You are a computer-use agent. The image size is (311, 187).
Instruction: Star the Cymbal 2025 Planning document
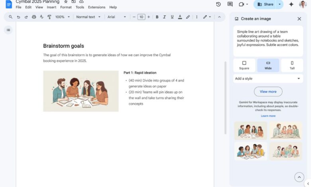click(x=66, y=2)
